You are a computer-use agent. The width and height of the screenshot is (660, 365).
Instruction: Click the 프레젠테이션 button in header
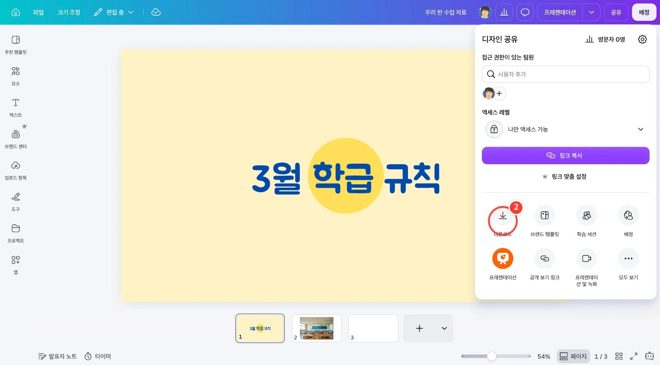[x=560, y=12]
